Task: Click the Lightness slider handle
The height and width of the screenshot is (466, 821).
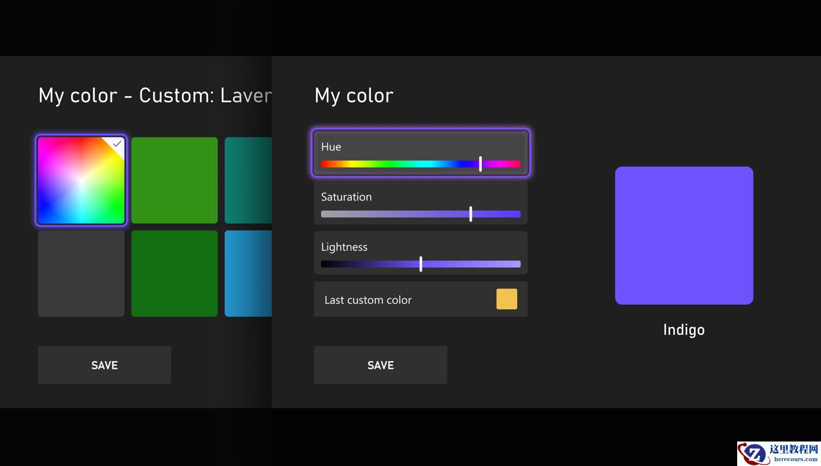Action: click(x=421, y=264)
